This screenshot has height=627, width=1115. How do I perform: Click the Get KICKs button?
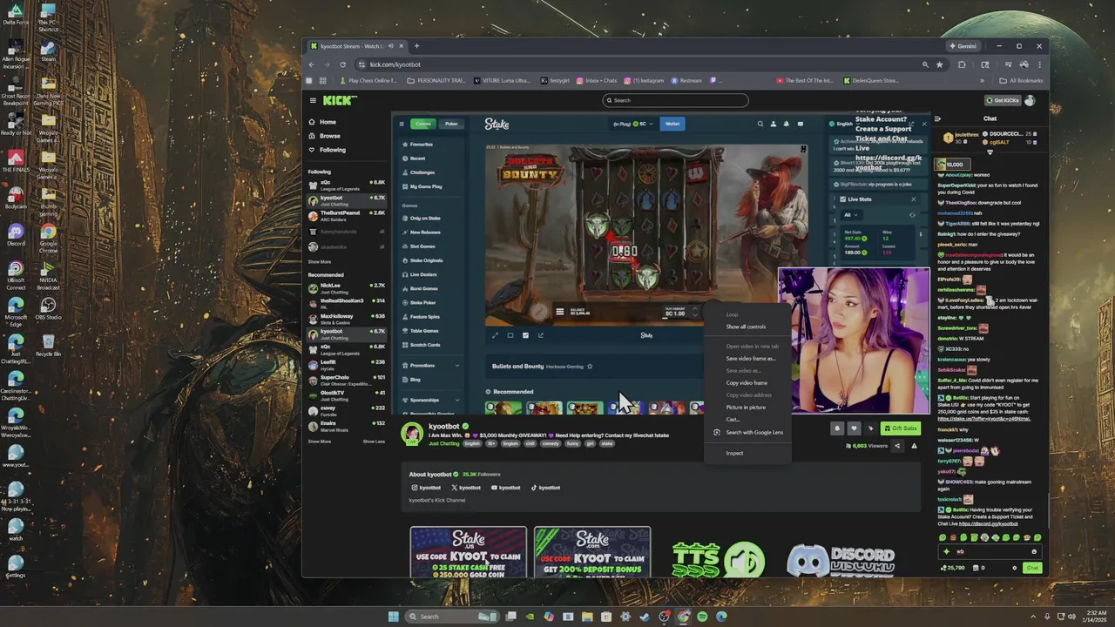(x=1002, y=100)
